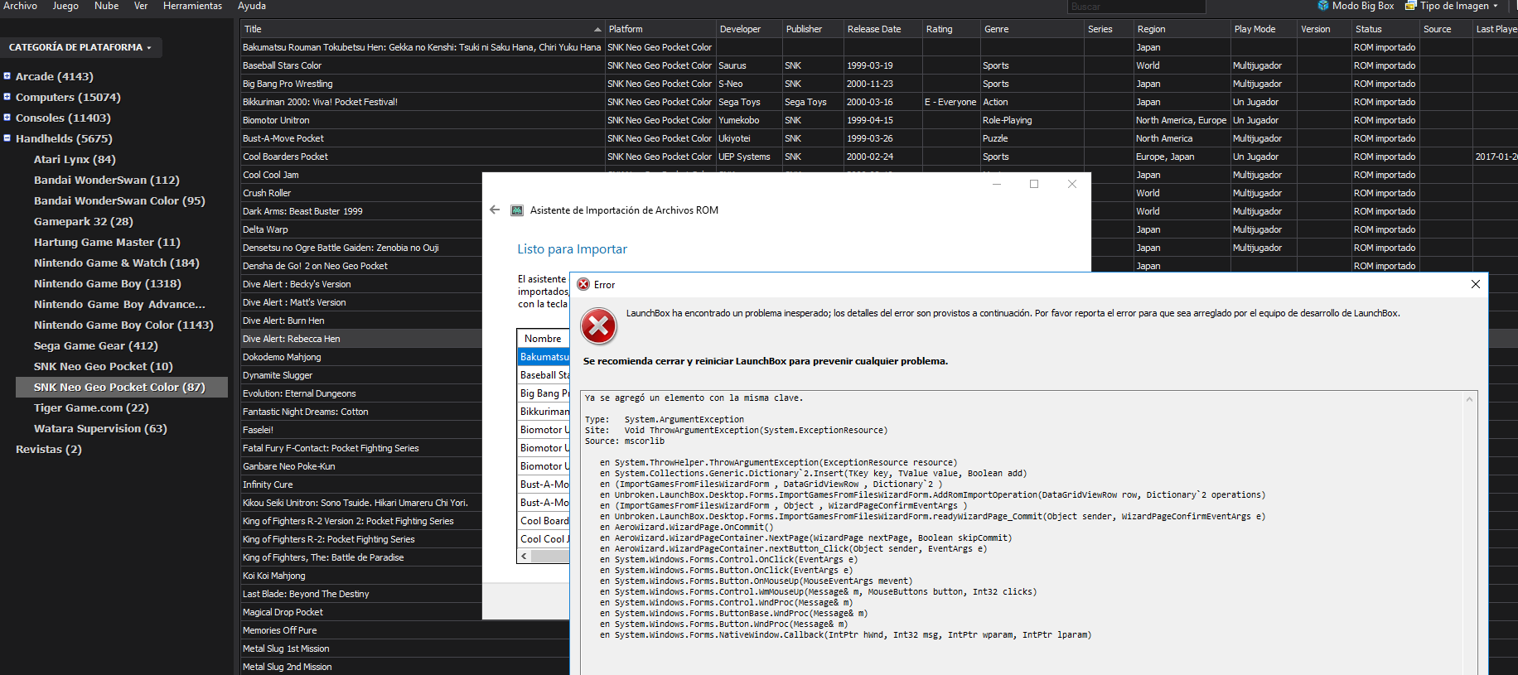Select Bandai WonderSwan (112) platform

(106, 180)
